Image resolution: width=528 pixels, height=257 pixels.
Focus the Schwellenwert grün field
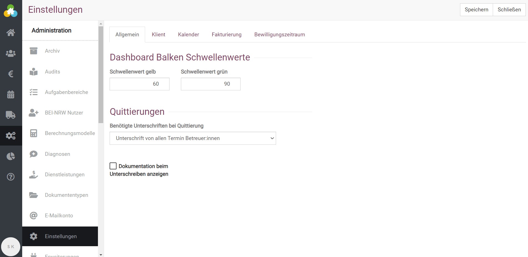tap(210, 84)
